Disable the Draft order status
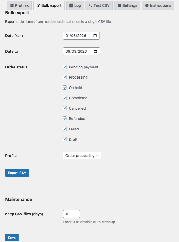 (65, 139)
